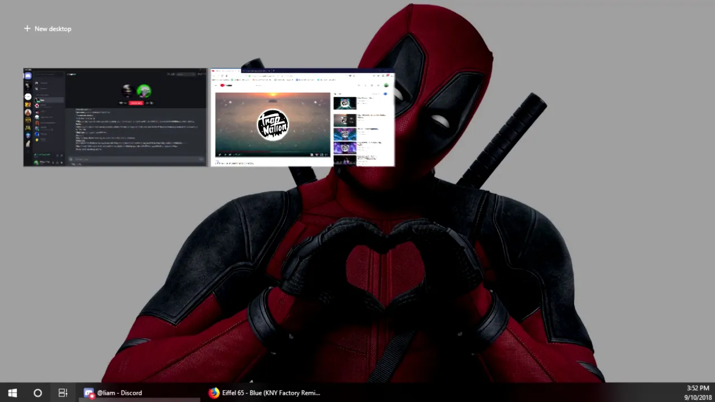Add a New desktop
715x402 pixels.
tap(47, 28)
